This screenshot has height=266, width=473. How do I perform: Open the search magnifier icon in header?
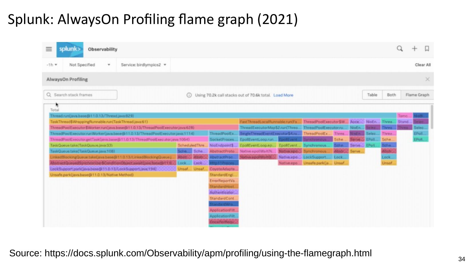tap(400, 49)
